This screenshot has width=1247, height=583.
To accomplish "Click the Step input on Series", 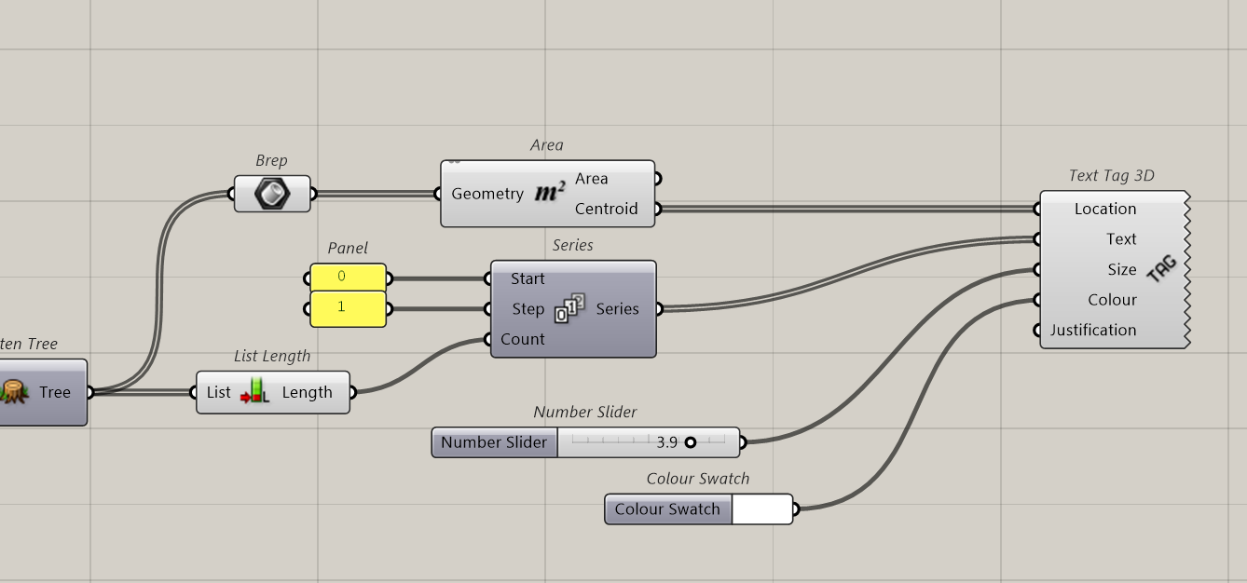I will coord(528,309).
